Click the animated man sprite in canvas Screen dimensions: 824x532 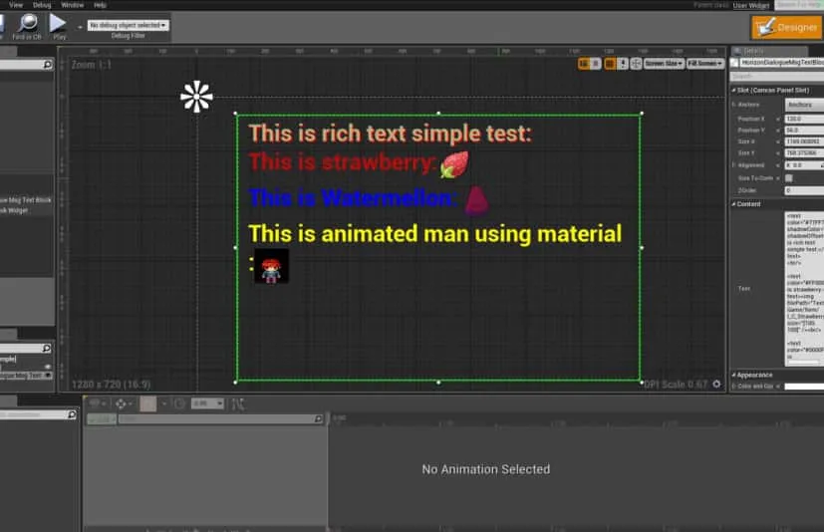[x=271, y=267]
